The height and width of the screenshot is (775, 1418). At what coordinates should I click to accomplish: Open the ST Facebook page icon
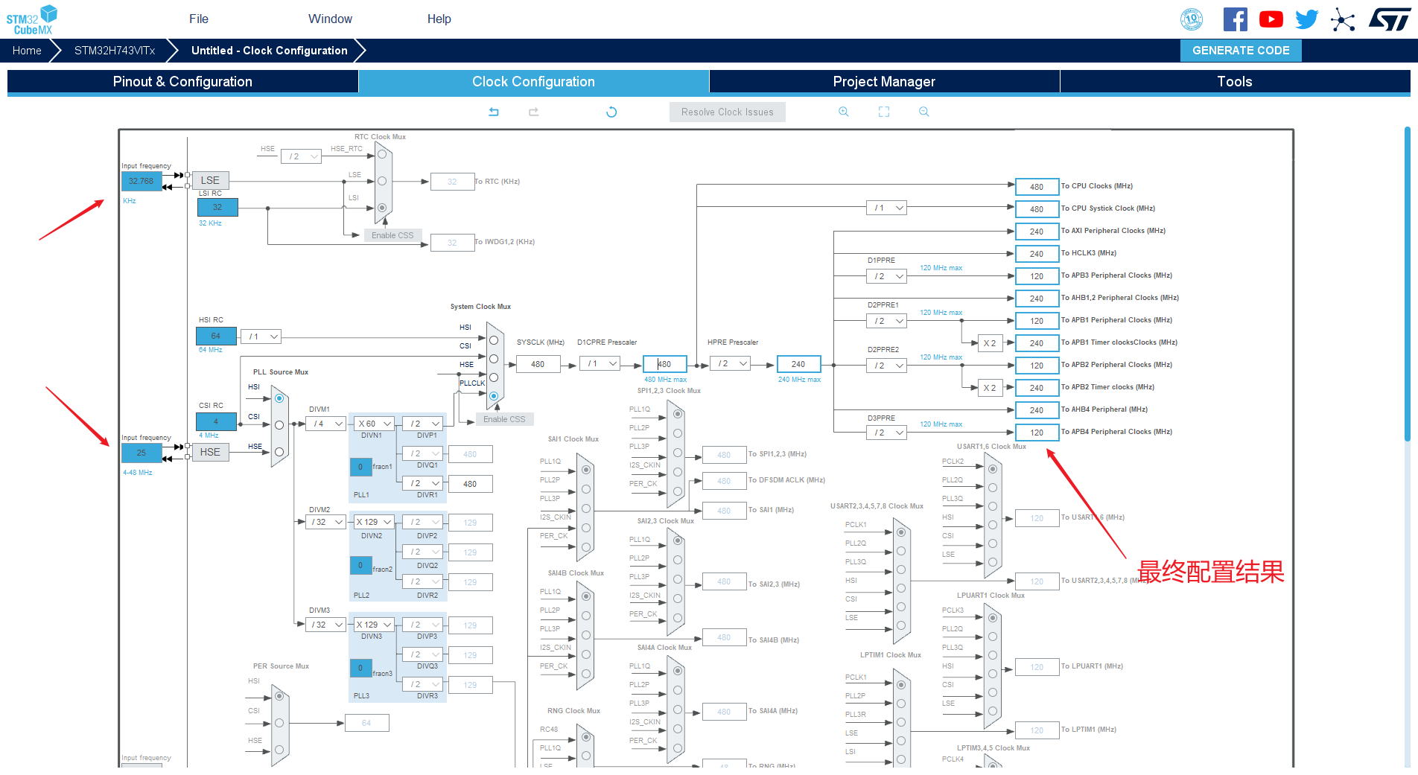click(1236, 19)
